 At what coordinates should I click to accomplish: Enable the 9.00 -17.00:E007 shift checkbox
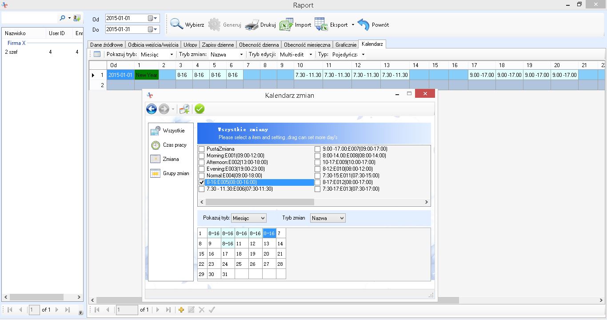318,149
